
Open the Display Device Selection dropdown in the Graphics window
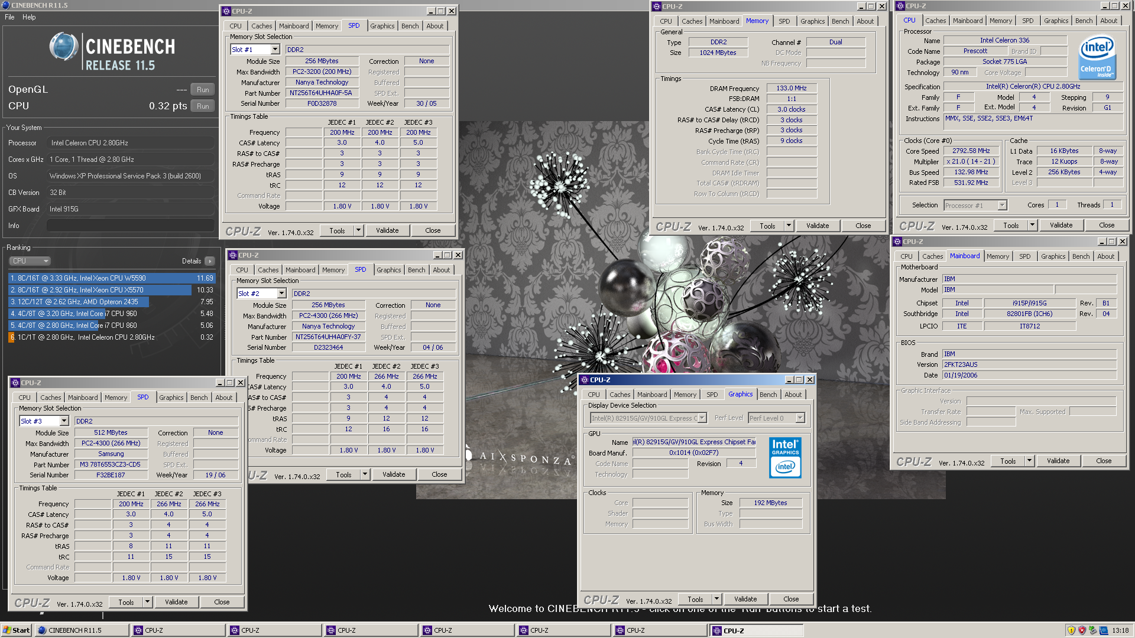pyautogui.click(x=702, y=418)
